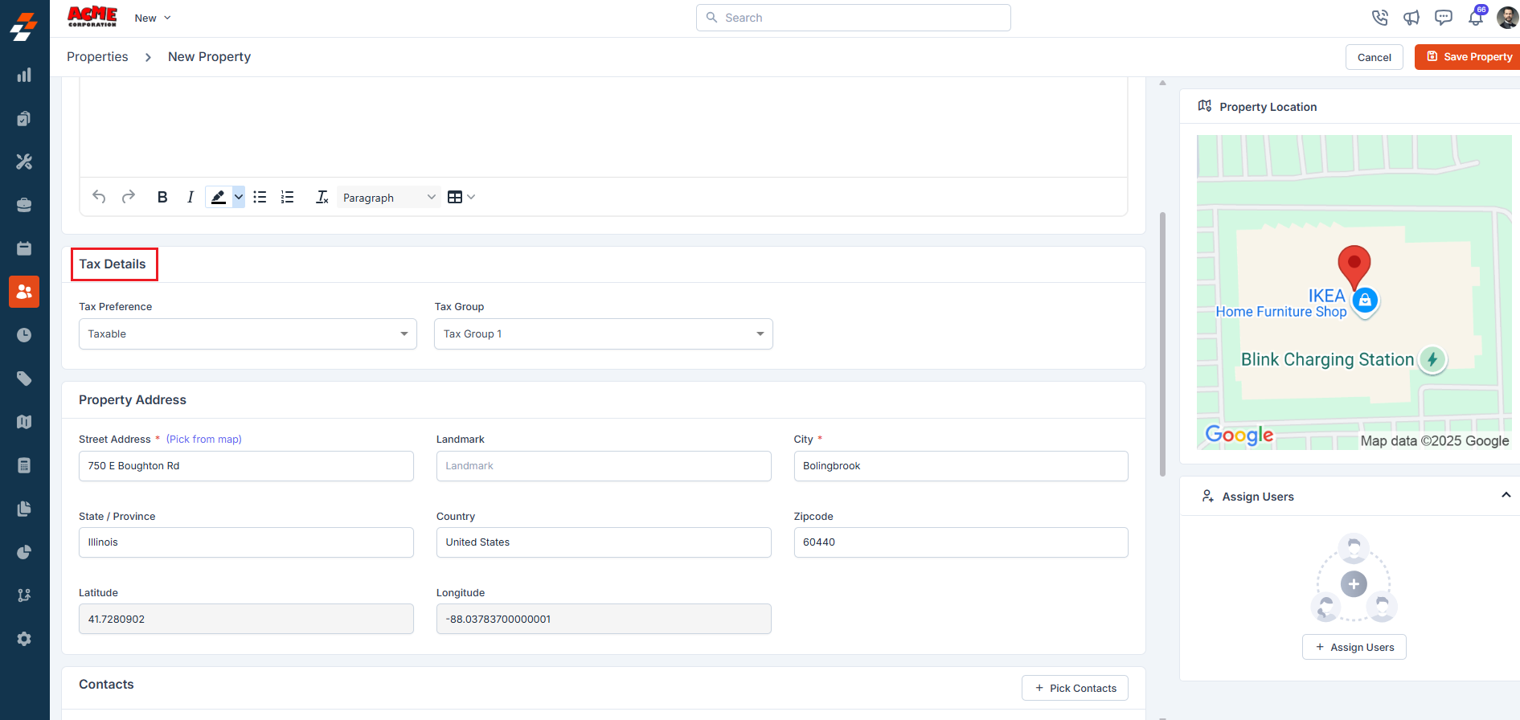The width and height of the screenshot is (1520, 720).
Task: Click Pick from map link
Action: (204, 440)
